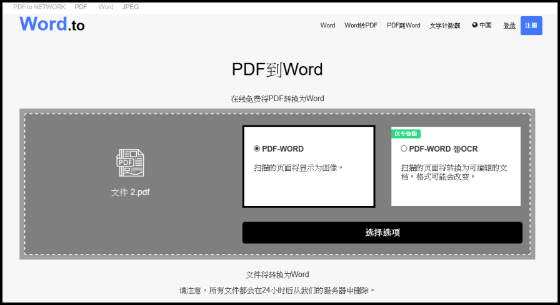
Task: Open the 文字计数器 menu item
Action: [444, 26]
